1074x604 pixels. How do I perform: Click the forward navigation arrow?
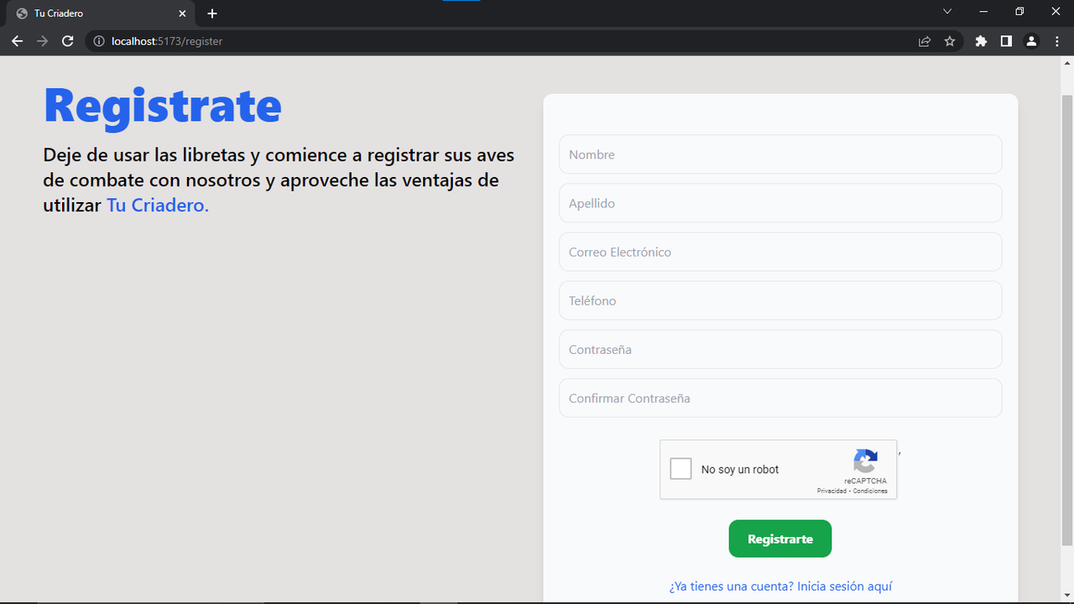(x=42, y=40)
